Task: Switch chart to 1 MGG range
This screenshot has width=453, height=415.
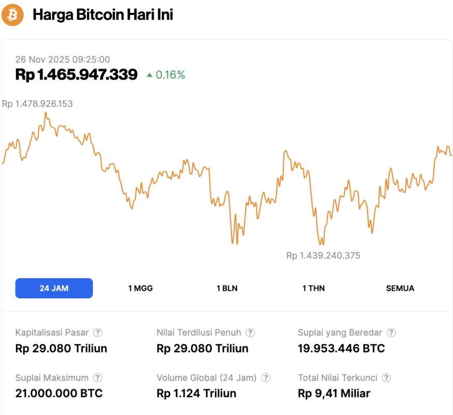Action: (140, 288)
